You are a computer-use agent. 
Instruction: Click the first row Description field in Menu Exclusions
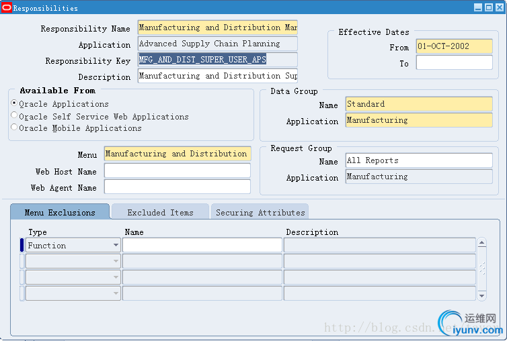click(380, 245)
